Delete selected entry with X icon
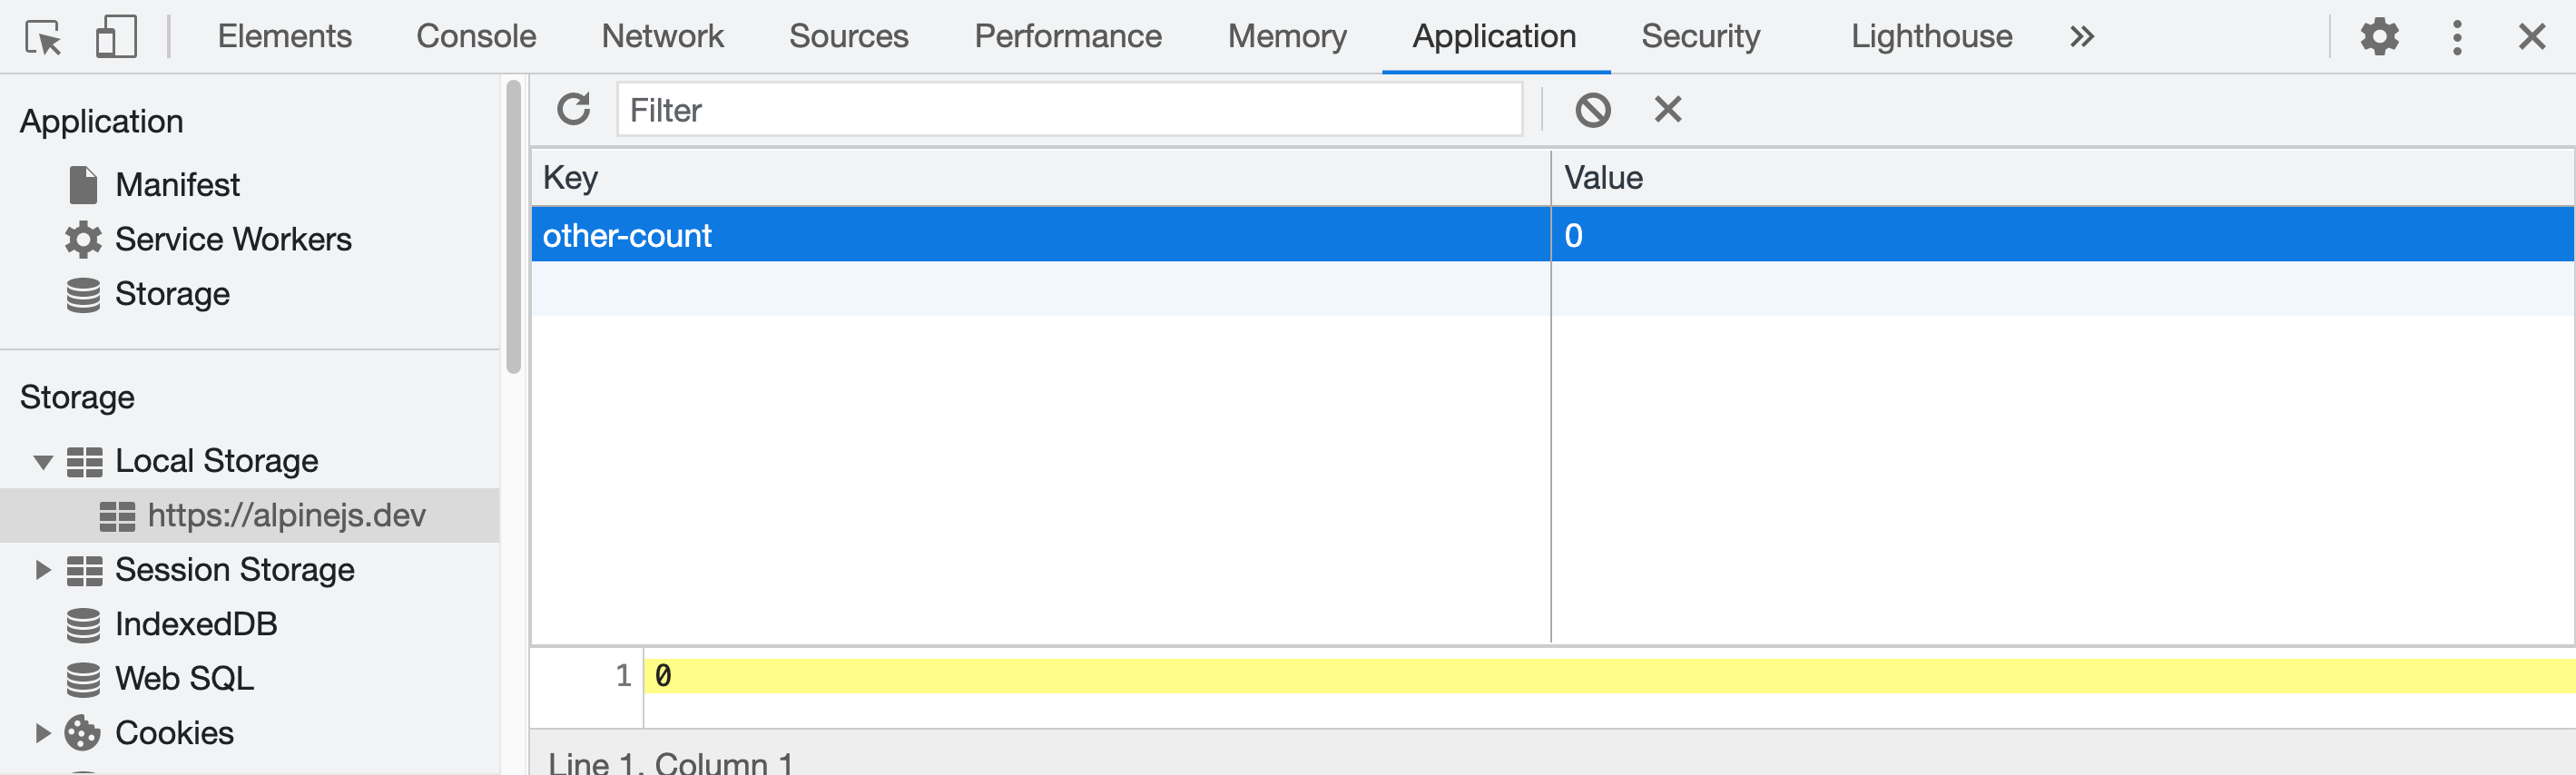This screenshot has height=775, width=2576. (1667, 109)
